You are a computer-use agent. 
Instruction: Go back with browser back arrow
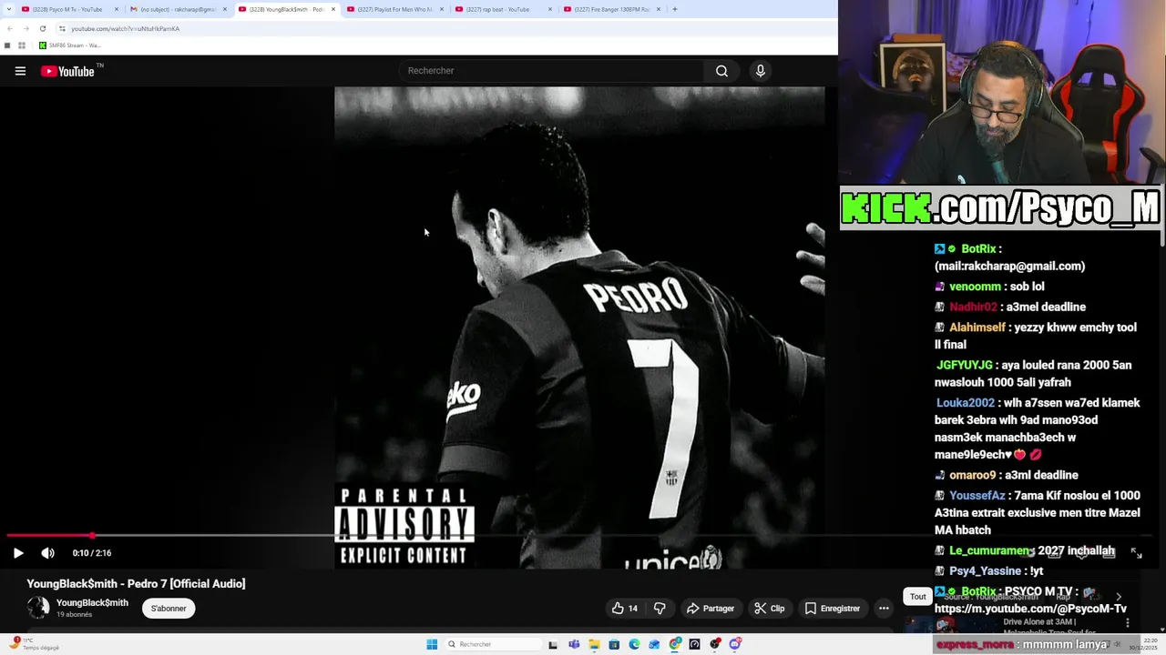[9, 28]
